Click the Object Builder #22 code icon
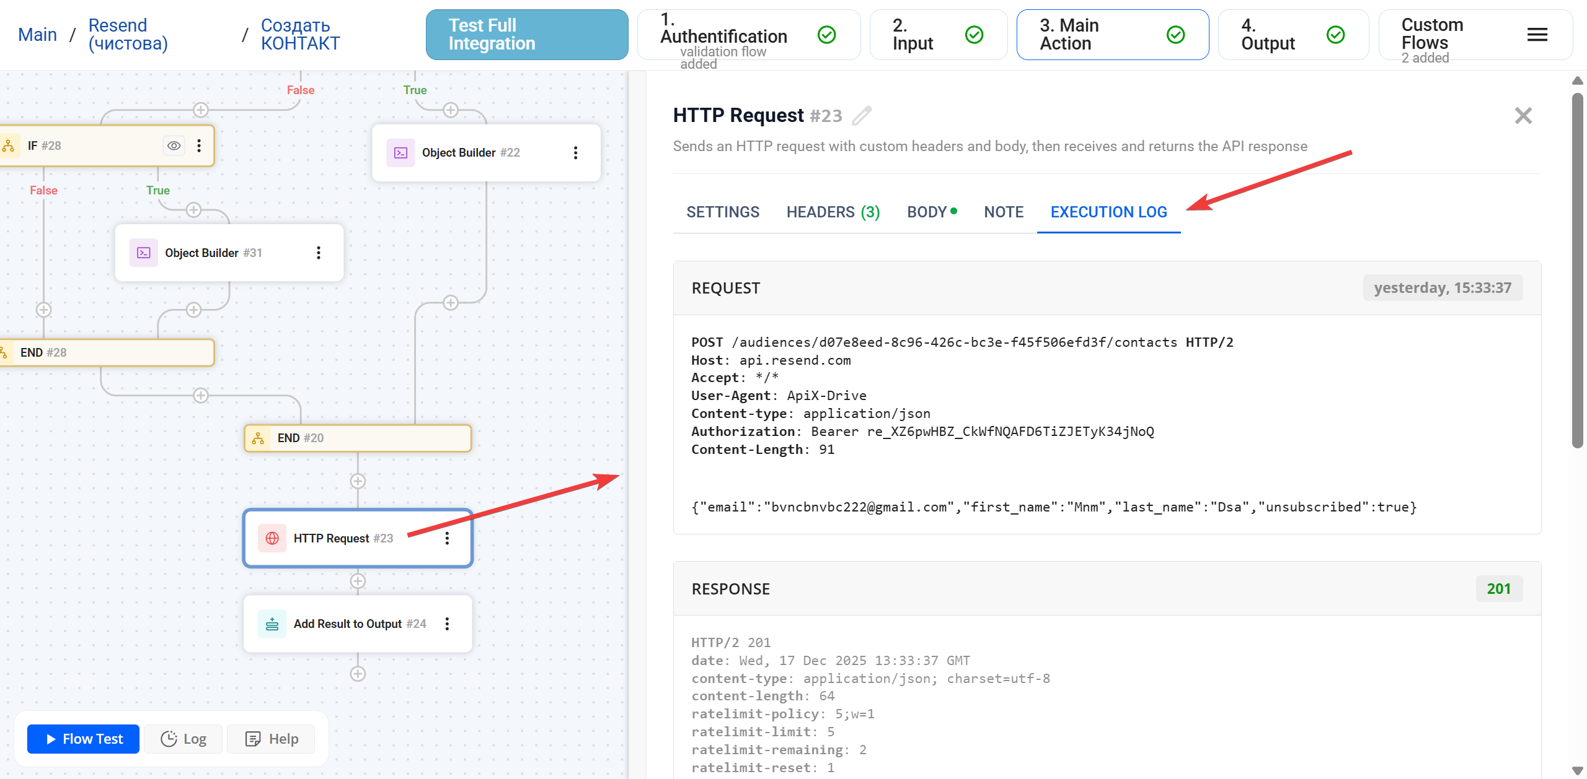The width and height of the screenshot is (1587, 779). pos(400,152)
